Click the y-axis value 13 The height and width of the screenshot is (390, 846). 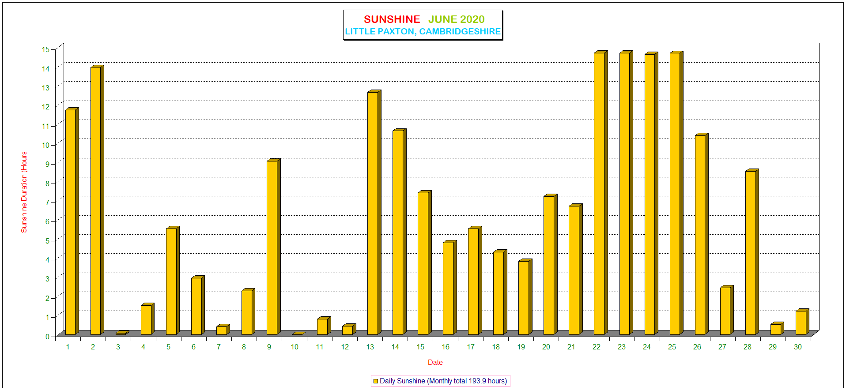(46, 88)
